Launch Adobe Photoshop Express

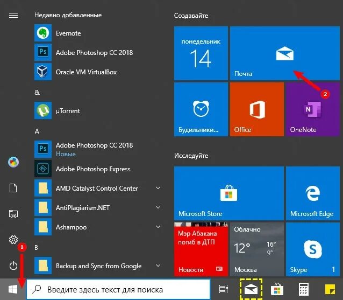[98, 169]
